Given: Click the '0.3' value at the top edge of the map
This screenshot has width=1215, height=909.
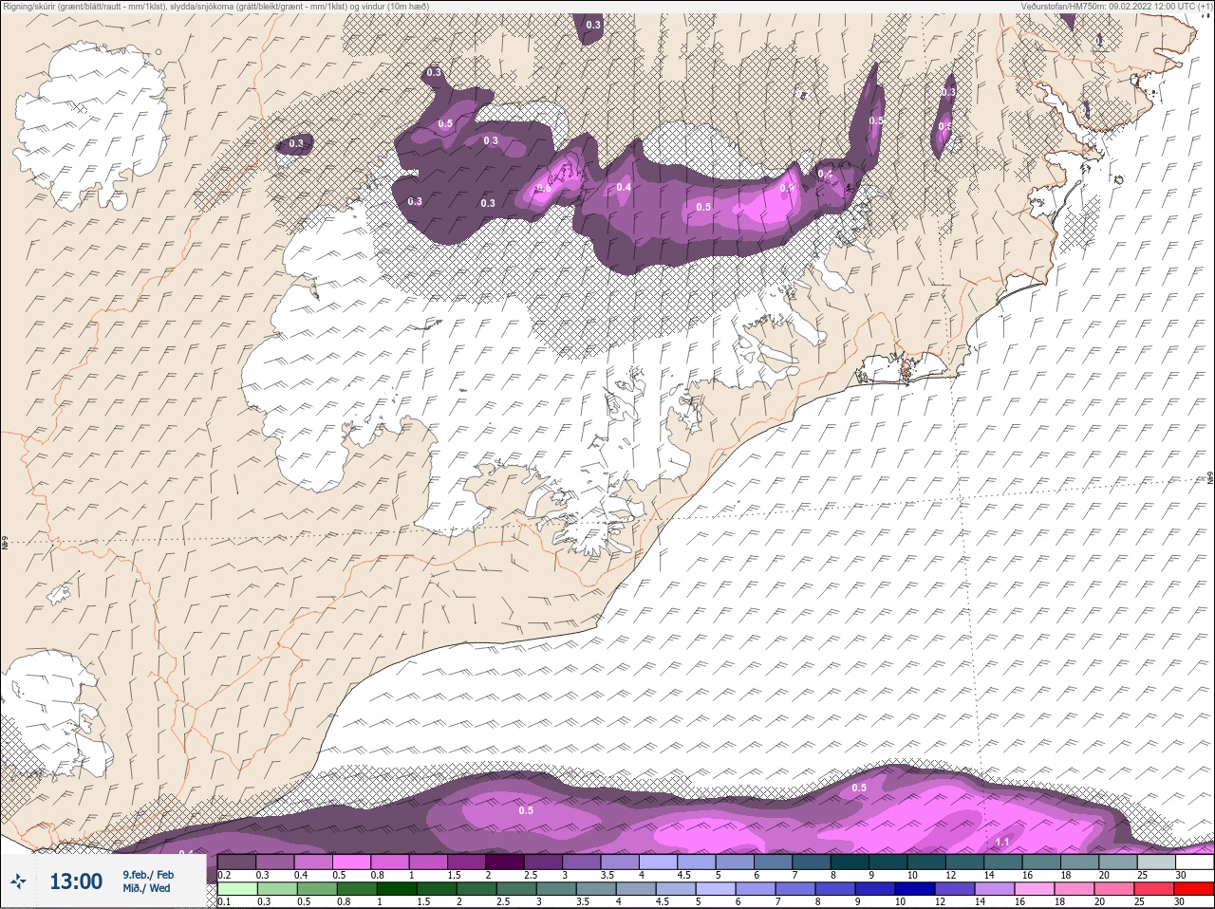Looking at the screenshot, I should coord(593,25).
